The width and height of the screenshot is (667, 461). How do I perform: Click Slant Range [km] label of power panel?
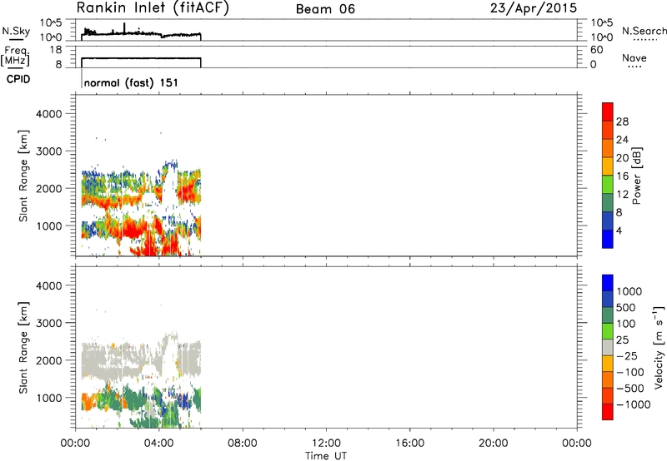coord(23,176)
